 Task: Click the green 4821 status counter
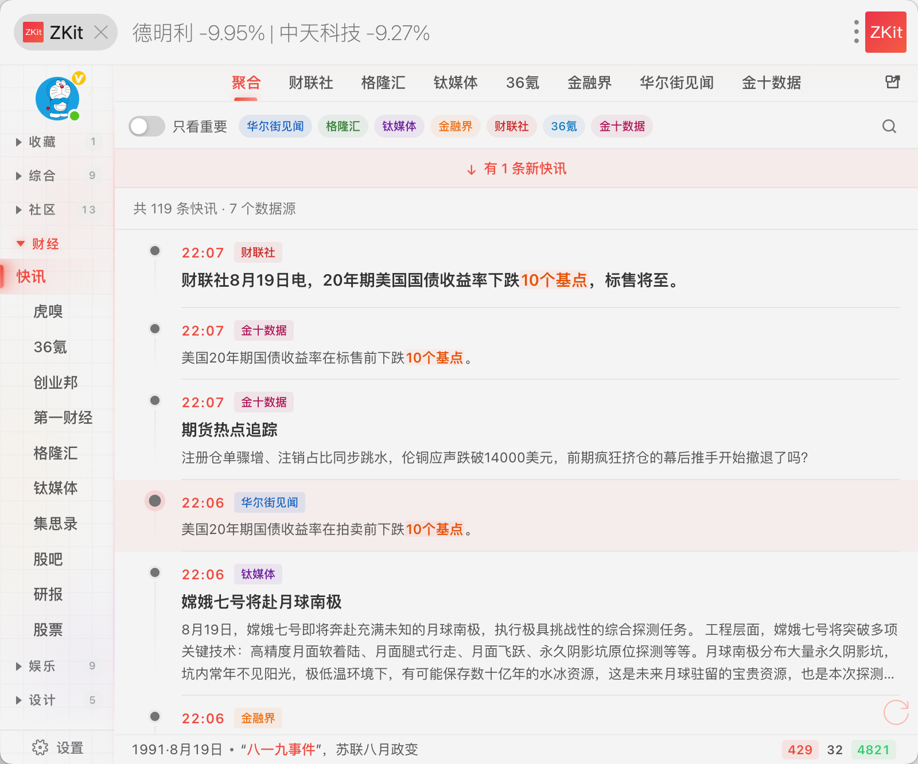(873, 750)
